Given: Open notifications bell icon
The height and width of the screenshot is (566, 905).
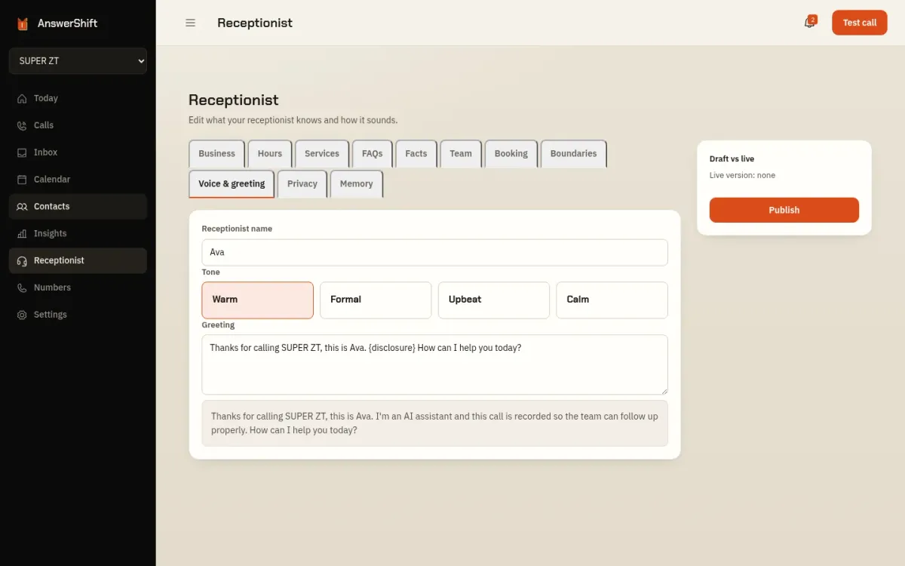Looking at the screenshot, I should click(809, 23).
